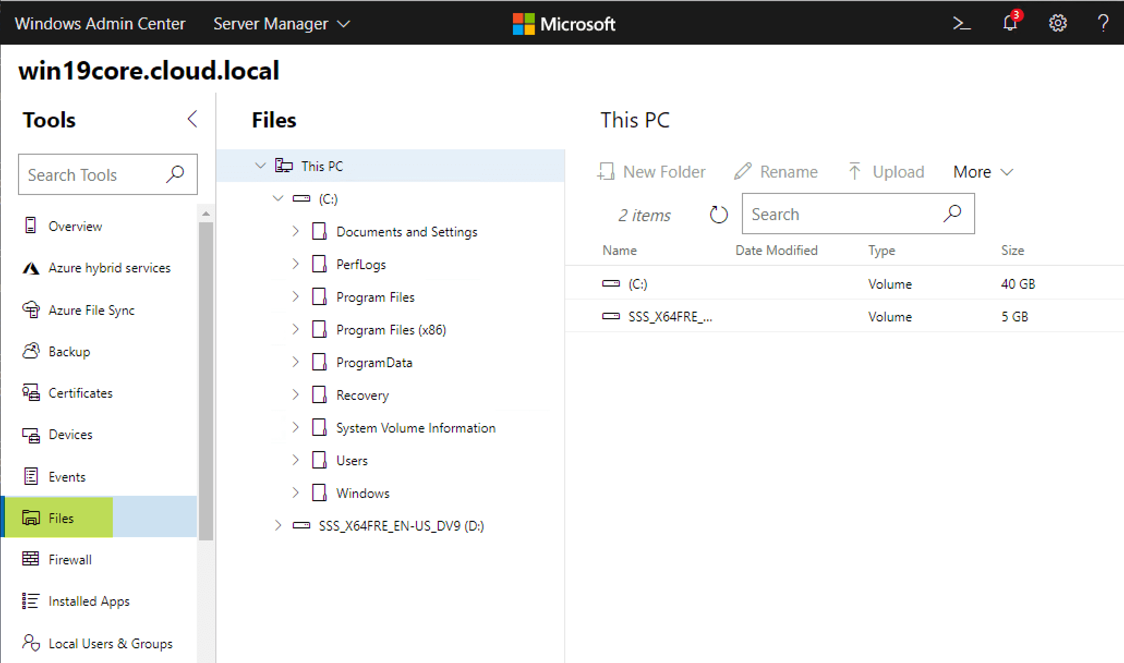The width and height of the screenshot is (1124, 663).
Task: Expand the Program Files folder
Action: point(295,296)
